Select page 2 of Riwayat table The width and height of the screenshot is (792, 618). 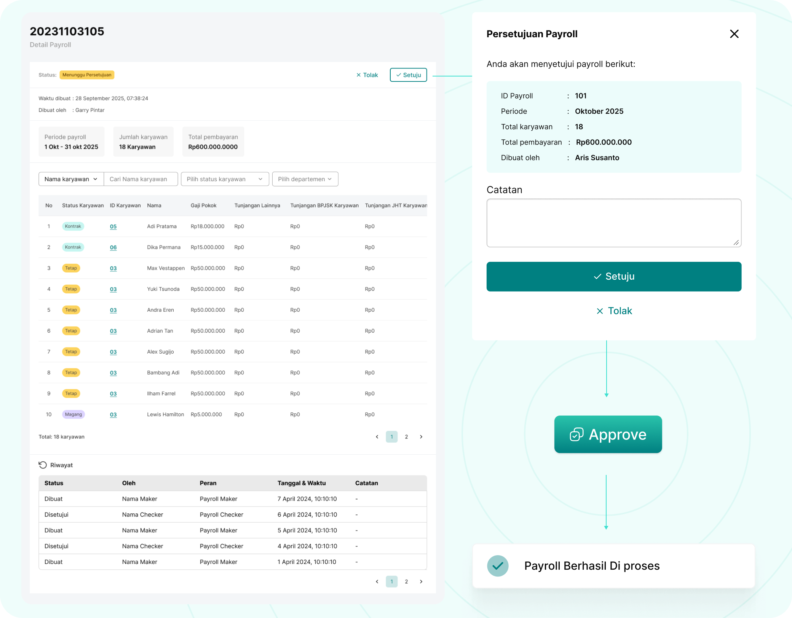[406, 581]
